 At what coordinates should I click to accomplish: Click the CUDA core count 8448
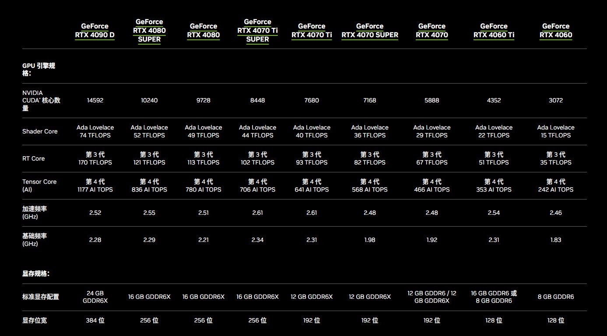(x=258, y=101)
